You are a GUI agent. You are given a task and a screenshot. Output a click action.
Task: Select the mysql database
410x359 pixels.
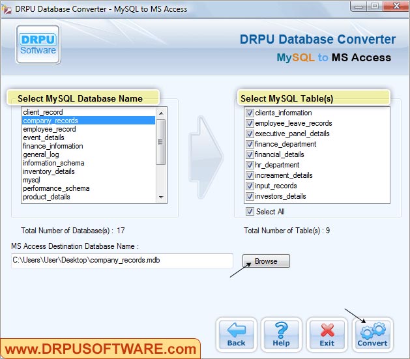89,180
